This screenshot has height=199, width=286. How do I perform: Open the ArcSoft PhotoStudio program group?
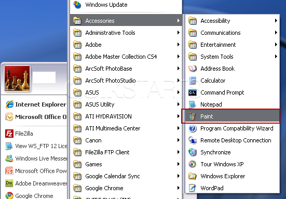(x=126, y=81)
